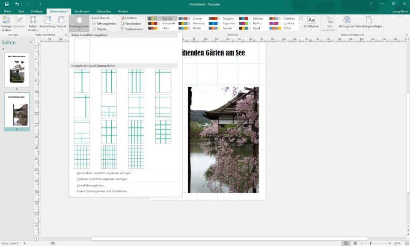Select the Galathea color scheme
410x246 pixels.
(283, 18)
